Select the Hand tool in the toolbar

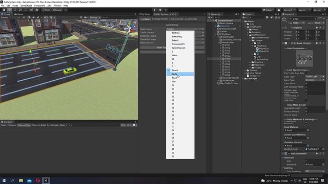tap(4, 10)
